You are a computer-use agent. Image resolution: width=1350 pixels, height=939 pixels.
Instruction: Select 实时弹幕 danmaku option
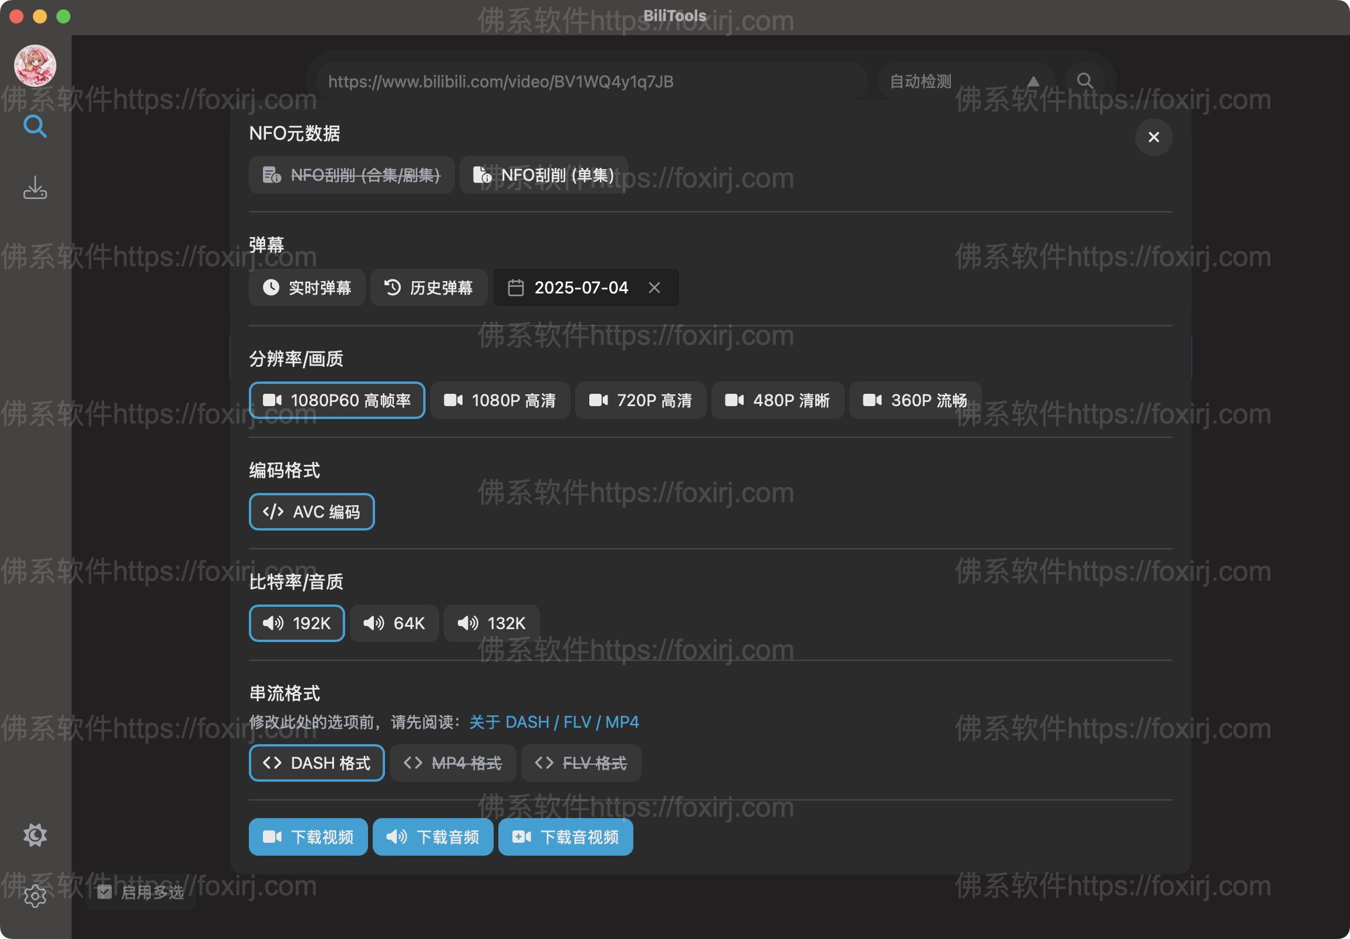pos(306,288)
